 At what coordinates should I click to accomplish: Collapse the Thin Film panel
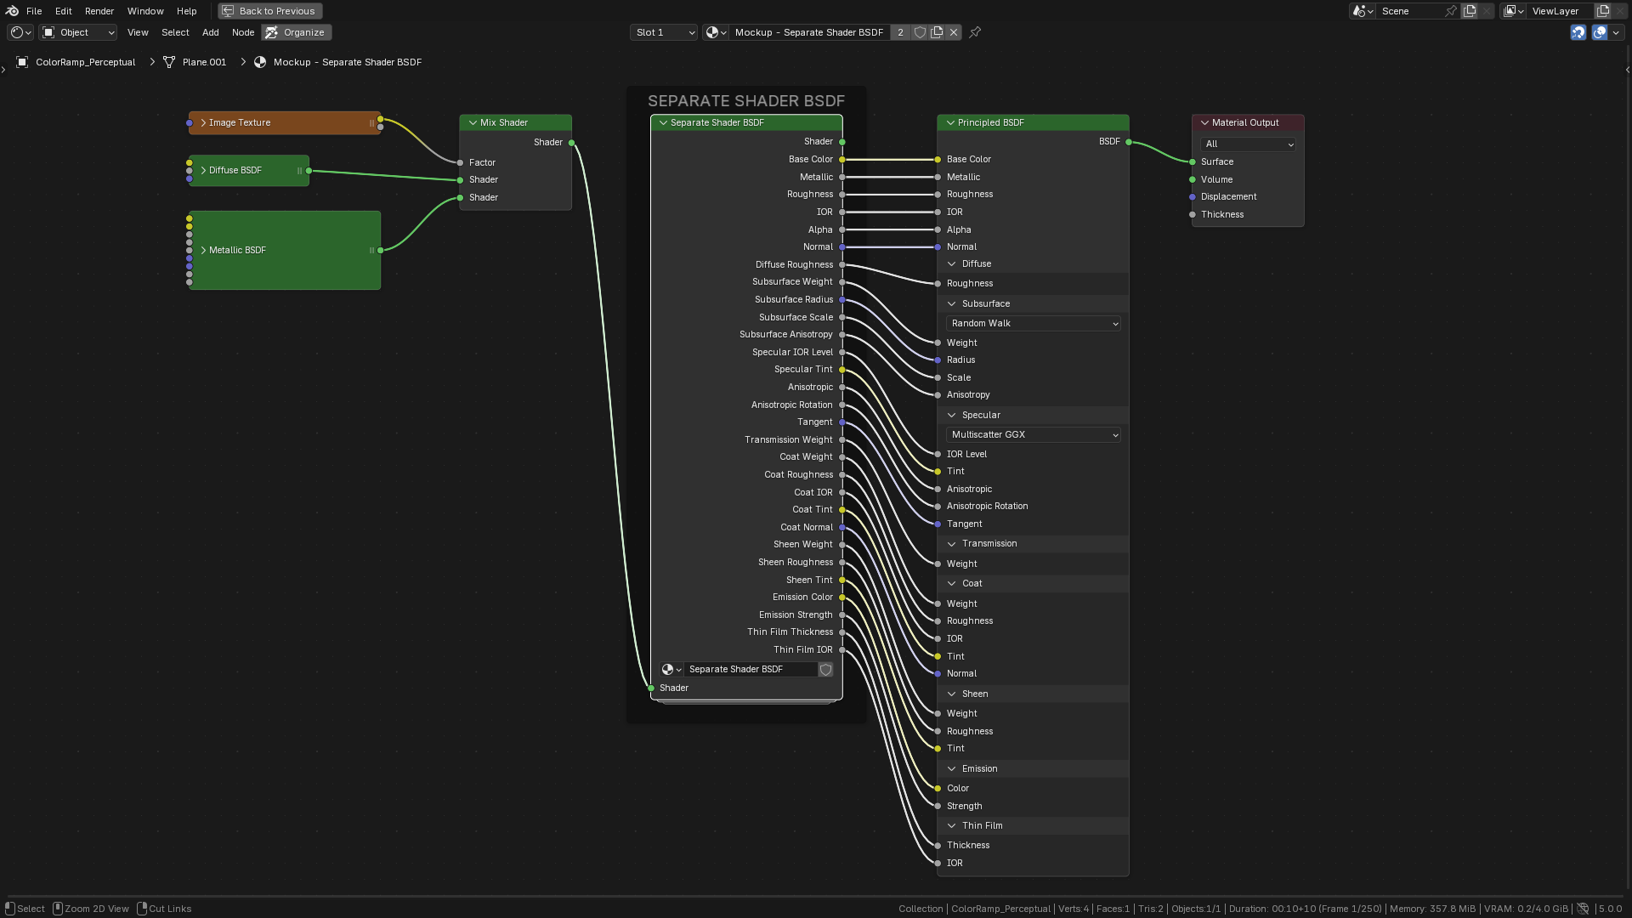pos(952,826)
